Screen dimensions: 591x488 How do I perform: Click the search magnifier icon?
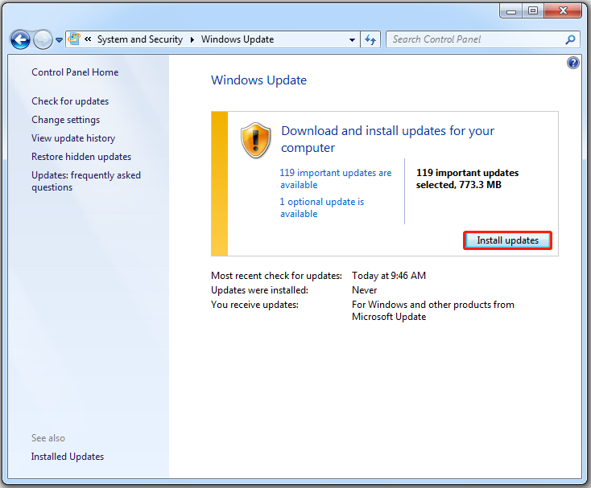pos(570,39)
